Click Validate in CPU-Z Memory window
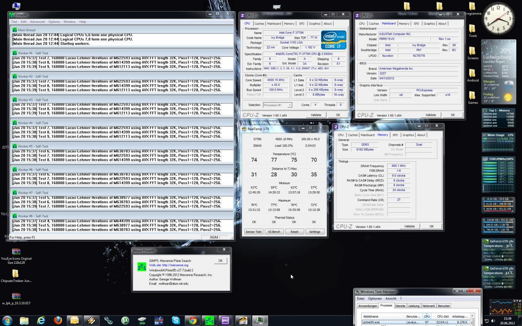 tap(410, 226)
